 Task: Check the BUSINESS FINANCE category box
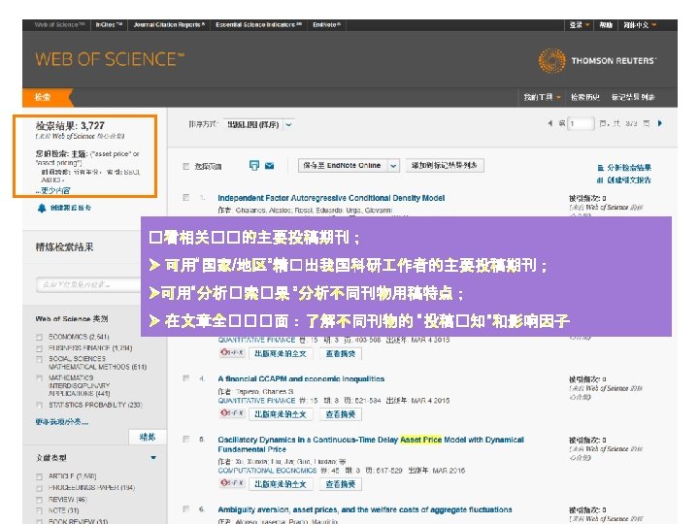tap(39, 348)
